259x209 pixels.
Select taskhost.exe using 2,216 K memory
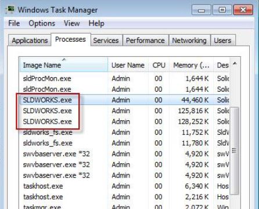(x=124, y=197)
